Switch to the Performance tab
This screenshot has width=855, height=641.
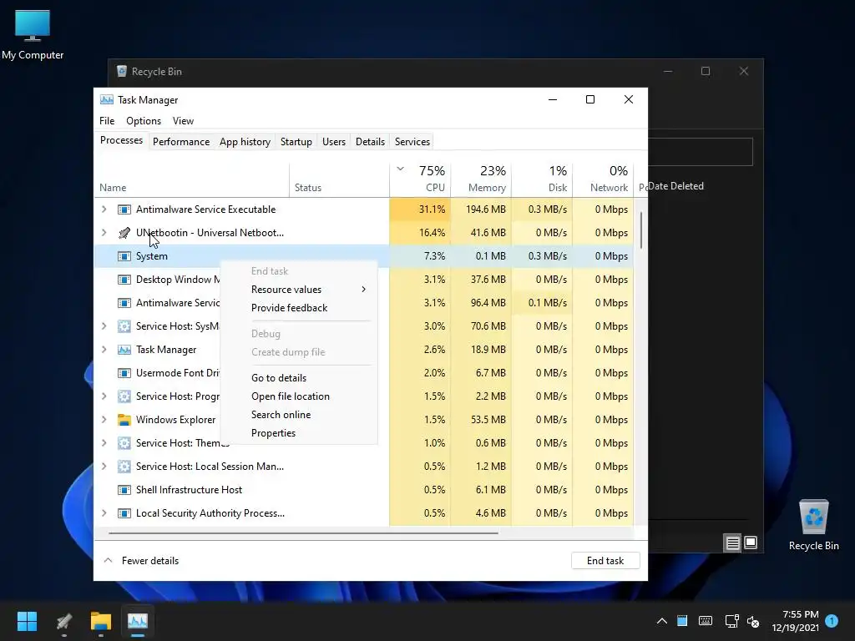coord(181,142)
